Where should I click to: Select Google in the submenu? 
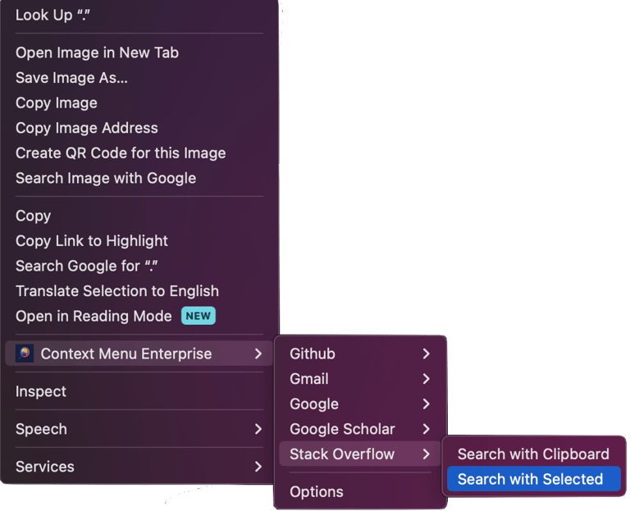[360, 404]
